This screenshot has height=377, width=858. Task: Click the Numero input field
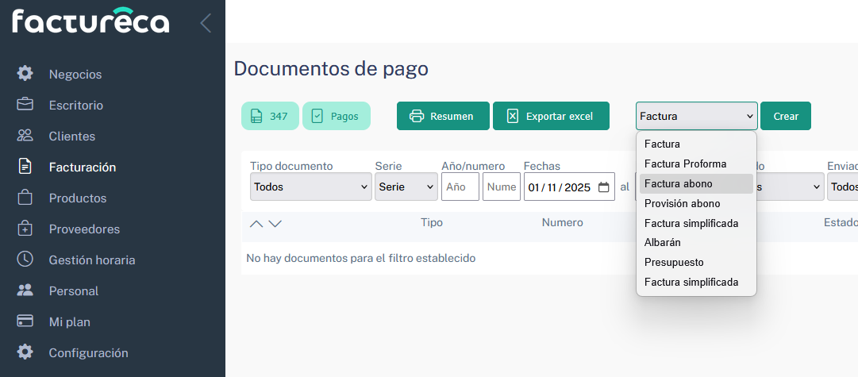502,187
